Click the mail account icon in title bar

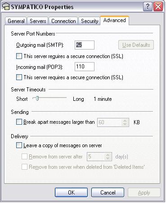coord(6,6)
